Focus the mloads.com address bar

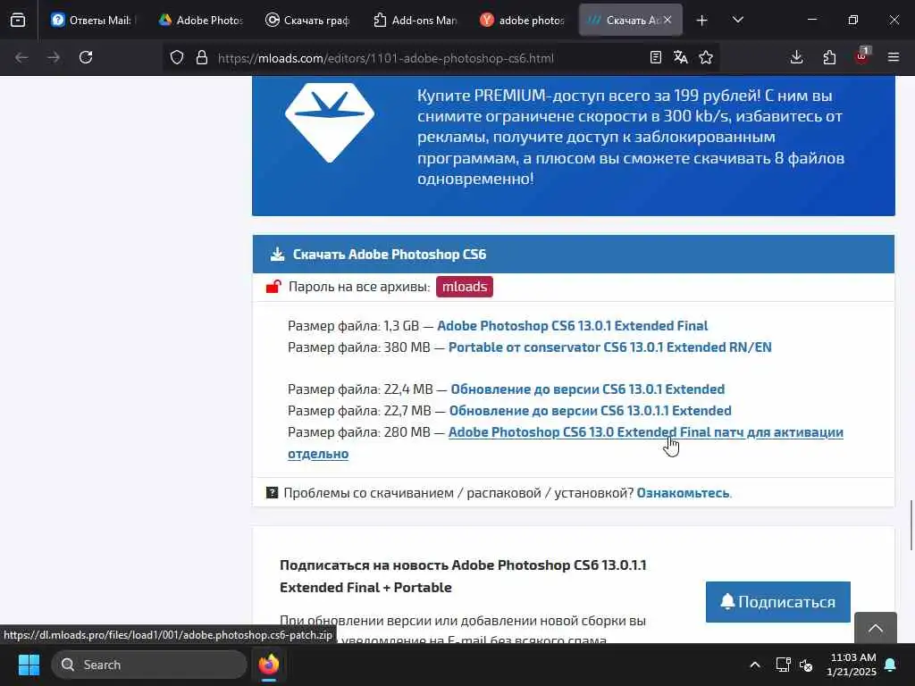click(385, 58)
